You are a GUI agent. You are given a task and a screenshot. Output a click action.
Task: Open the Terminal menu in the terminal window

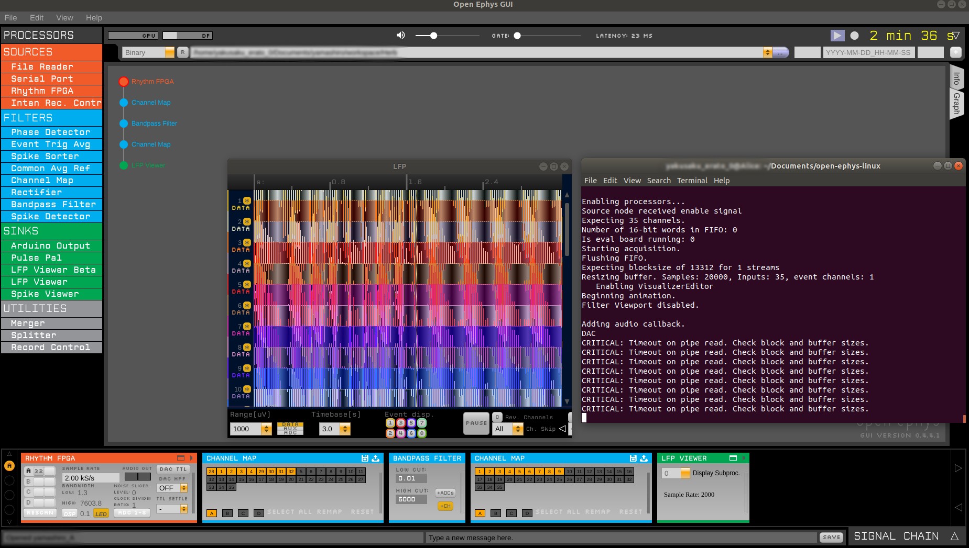click(x=692, y=181)
